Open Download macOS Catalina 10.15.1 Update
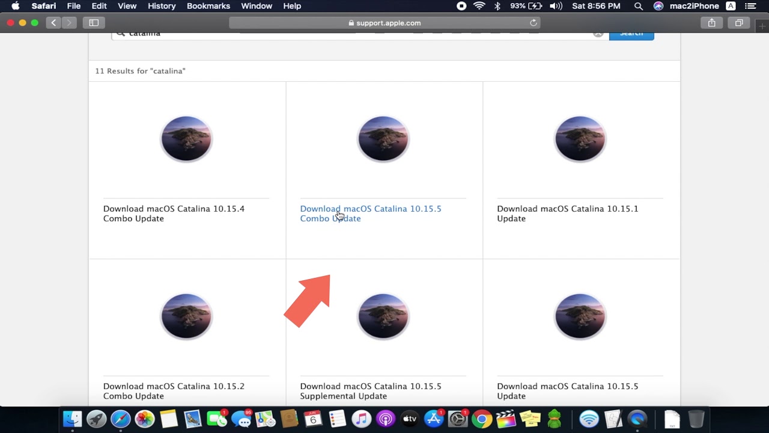 tap(568, 213)
